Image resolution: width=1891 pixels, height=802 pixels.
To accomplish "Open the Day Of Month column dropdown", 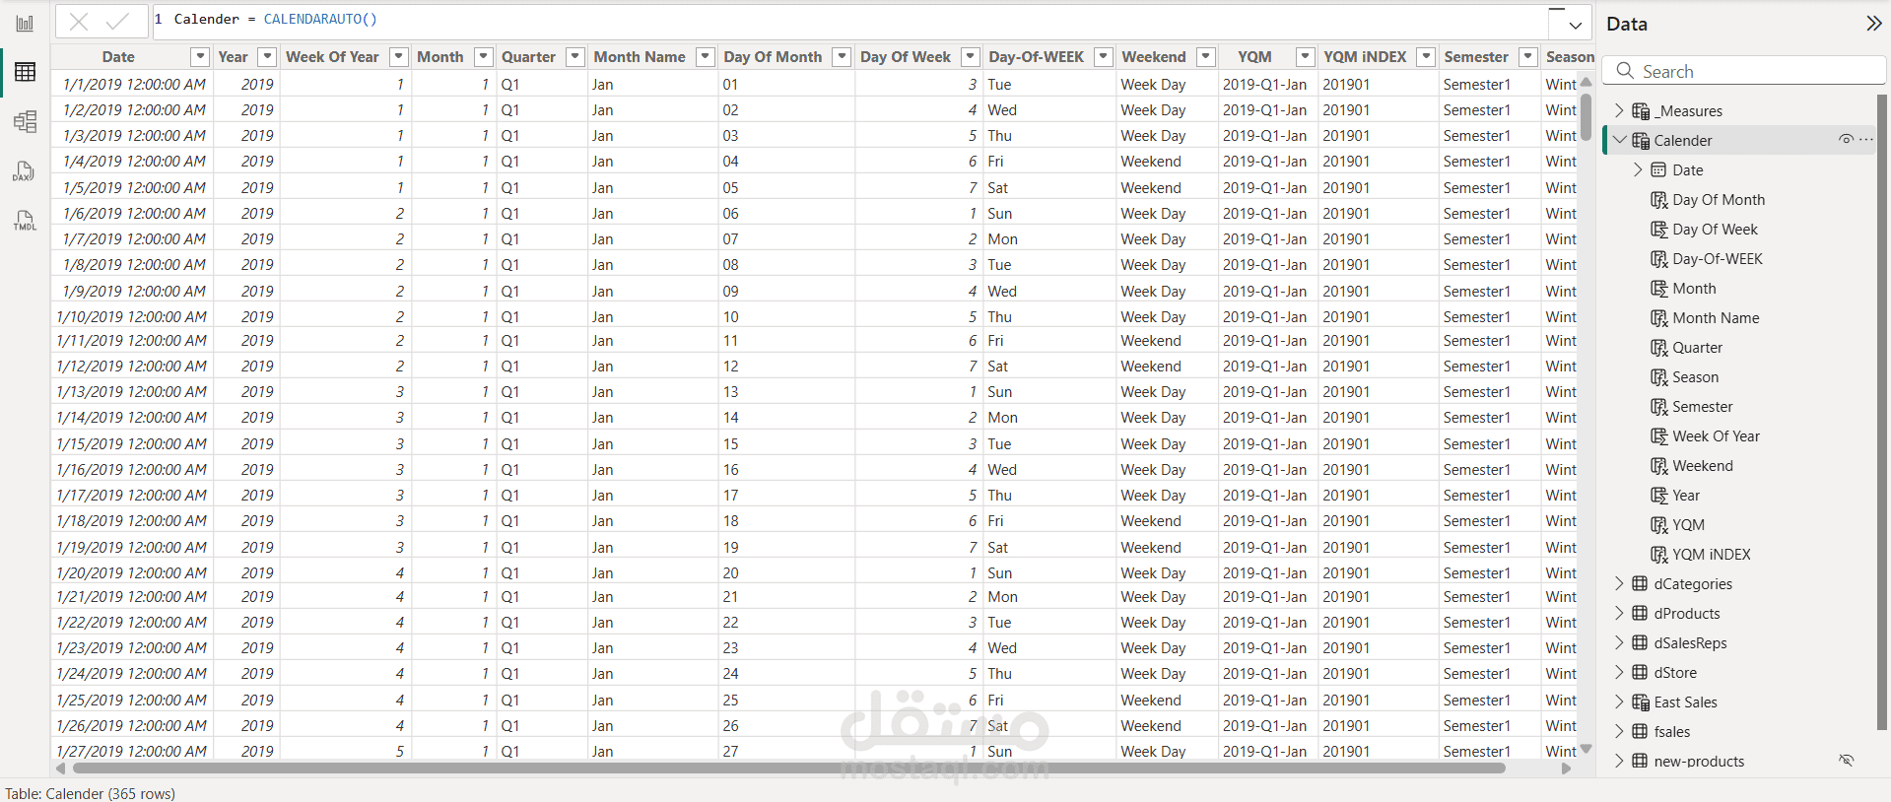I will click(842, 57).
